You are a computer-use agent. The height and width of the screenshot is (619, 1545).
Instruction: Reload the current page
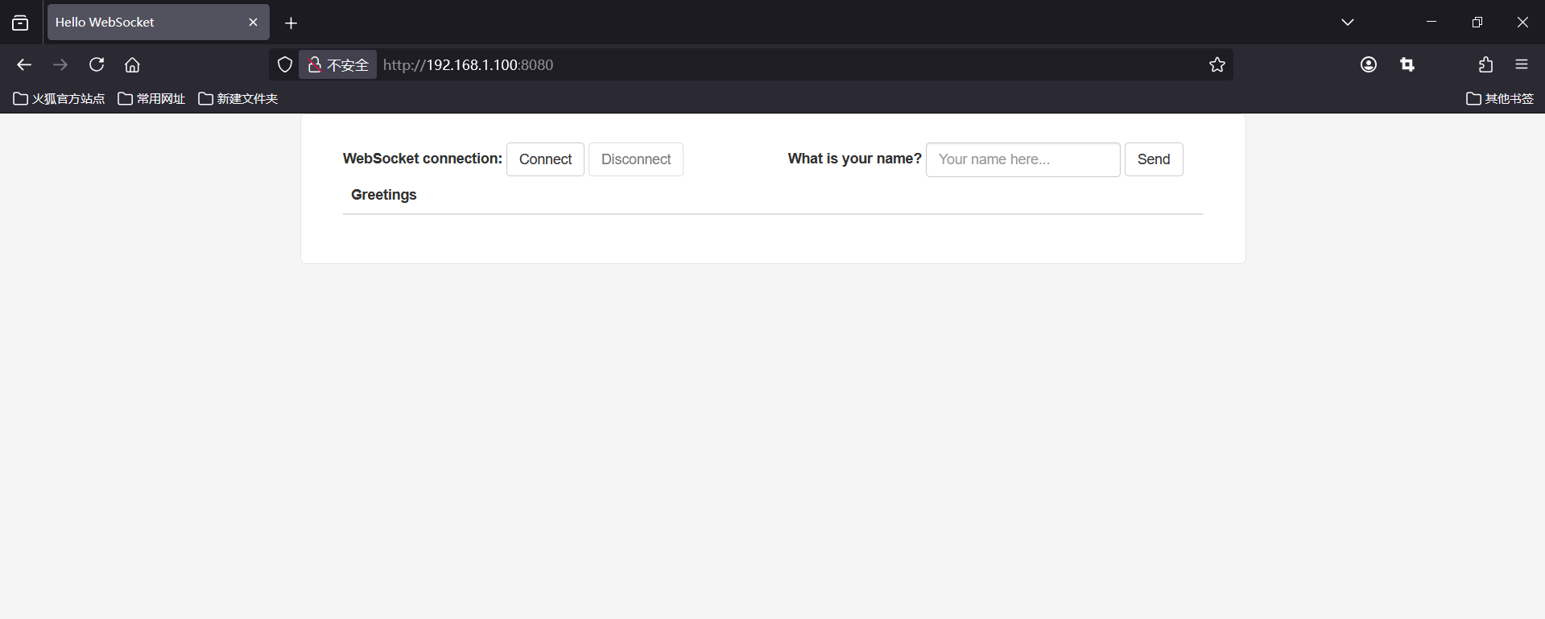tap(97, 64)
